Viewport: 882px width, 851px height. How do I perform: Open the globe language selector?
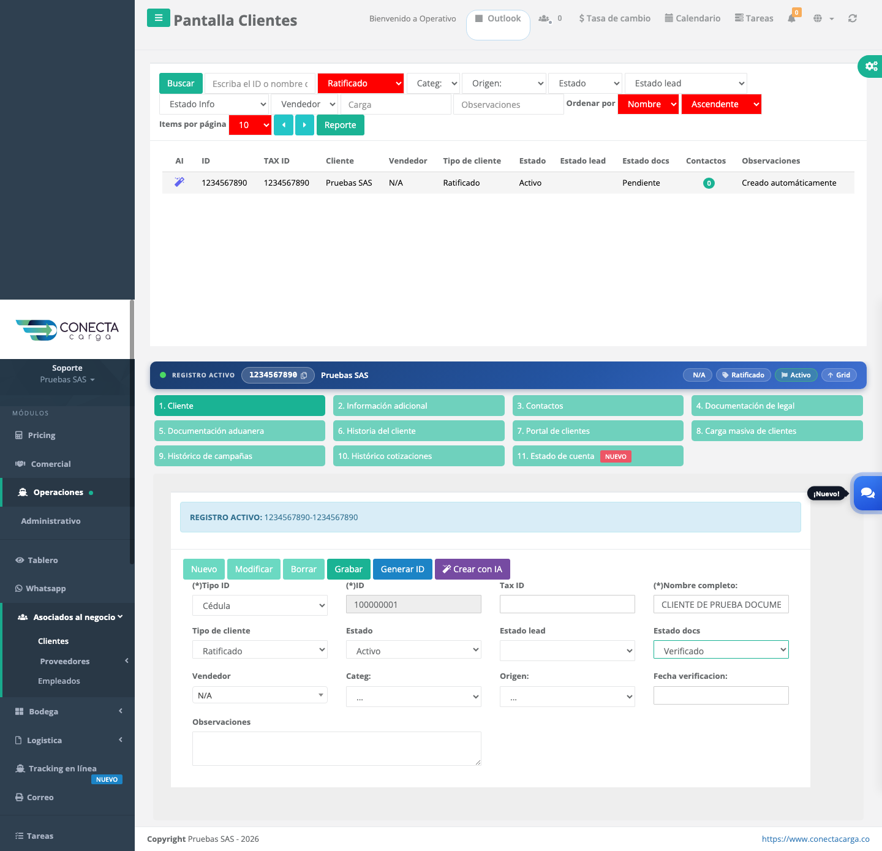point(818,18)
